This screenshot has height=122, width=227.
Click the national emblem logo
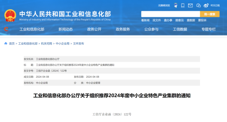click(10, 15)
